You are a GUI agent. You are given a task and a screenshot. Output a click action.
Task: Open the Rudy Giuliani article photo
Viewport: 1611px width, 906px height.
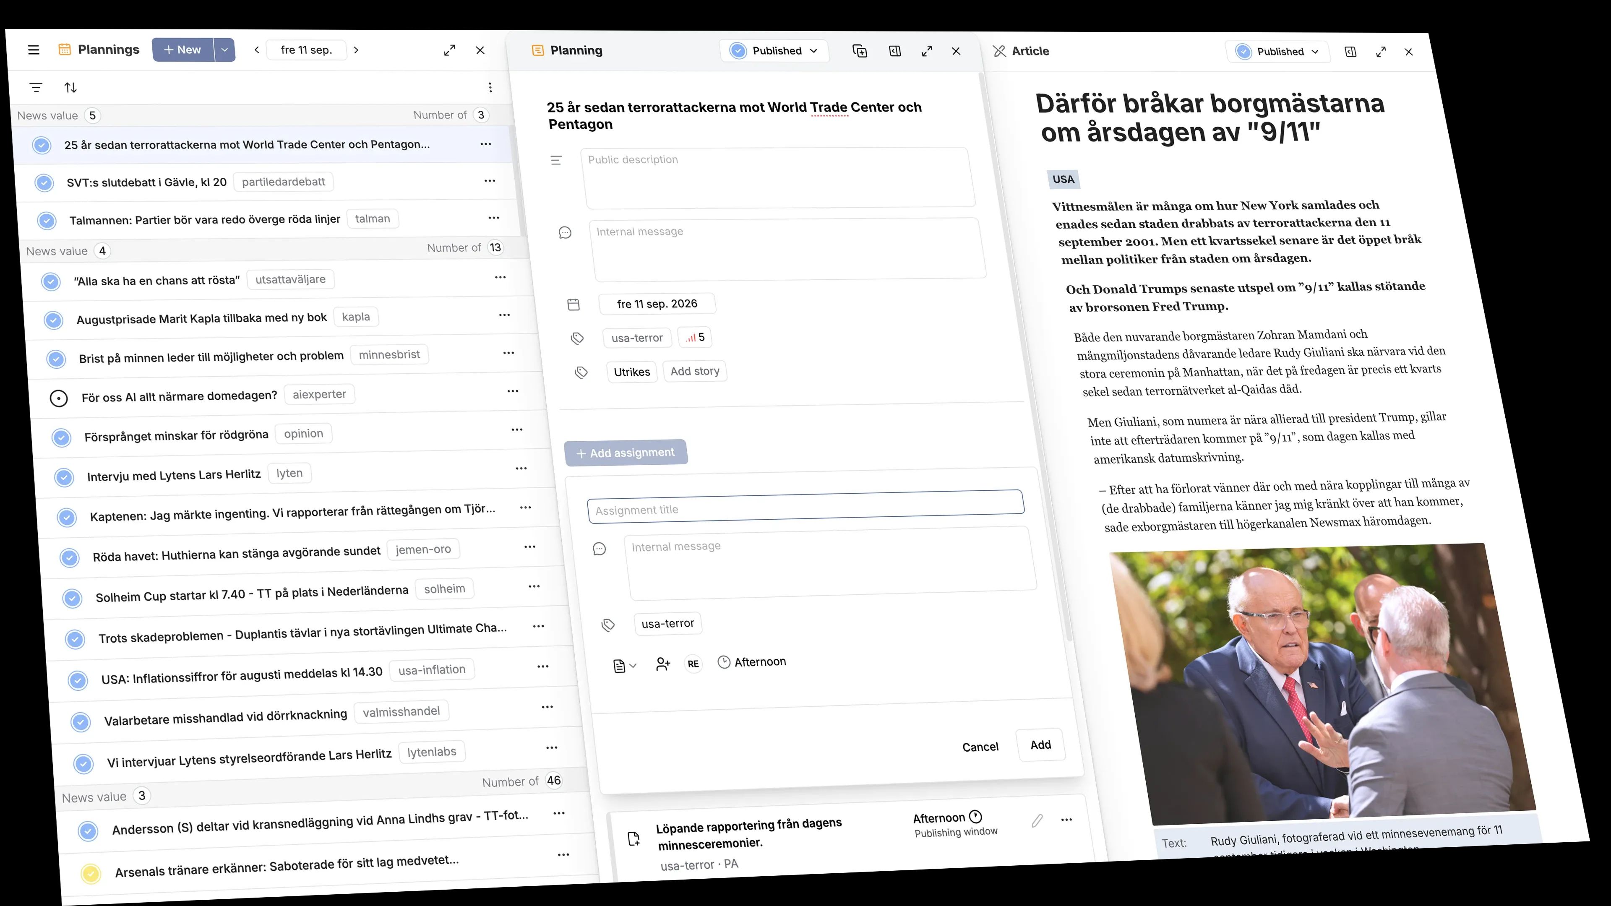pyautogui.click(x=1322, y=684)
